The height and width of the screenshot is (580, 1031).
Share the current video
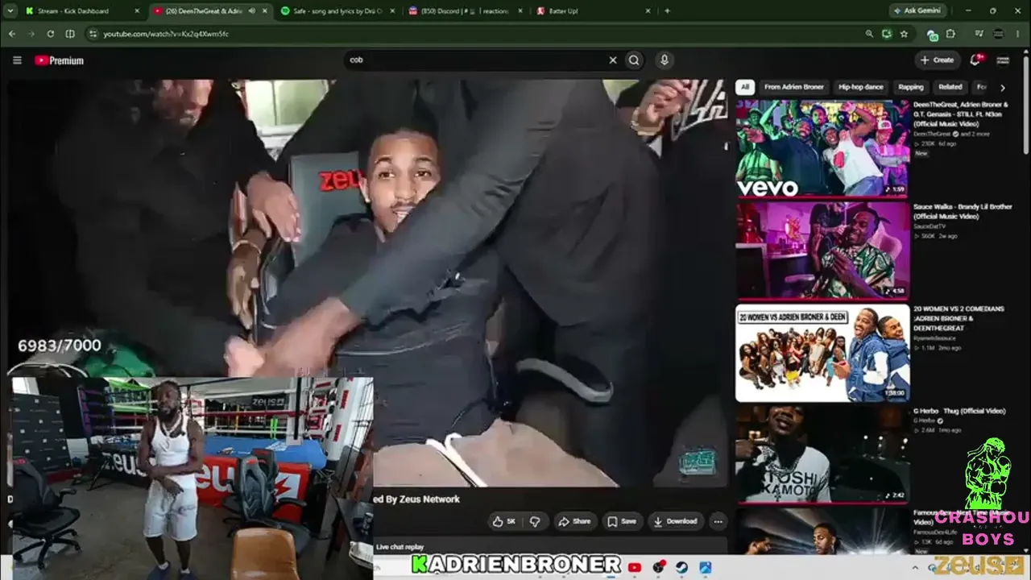point(575,521)
